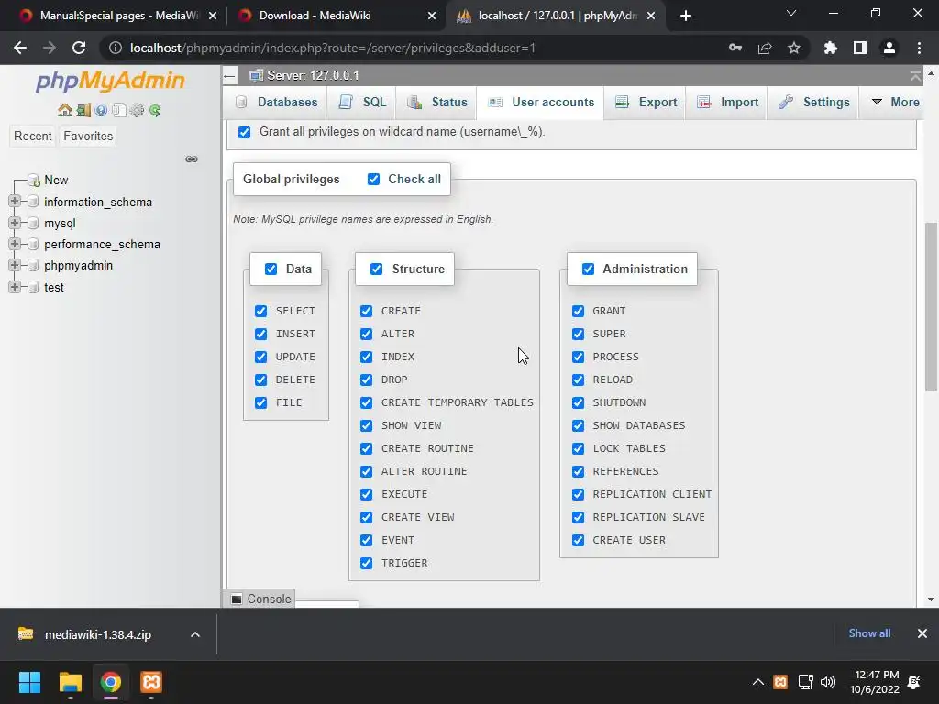Expand the performance_schema database node

click(15, 244)
